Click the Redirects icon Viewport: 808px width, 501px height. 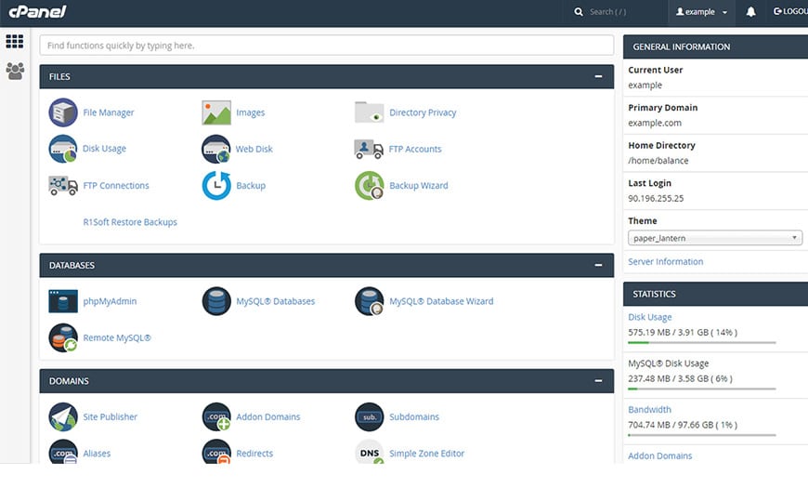pyautogui.click(x=216, y=452)
